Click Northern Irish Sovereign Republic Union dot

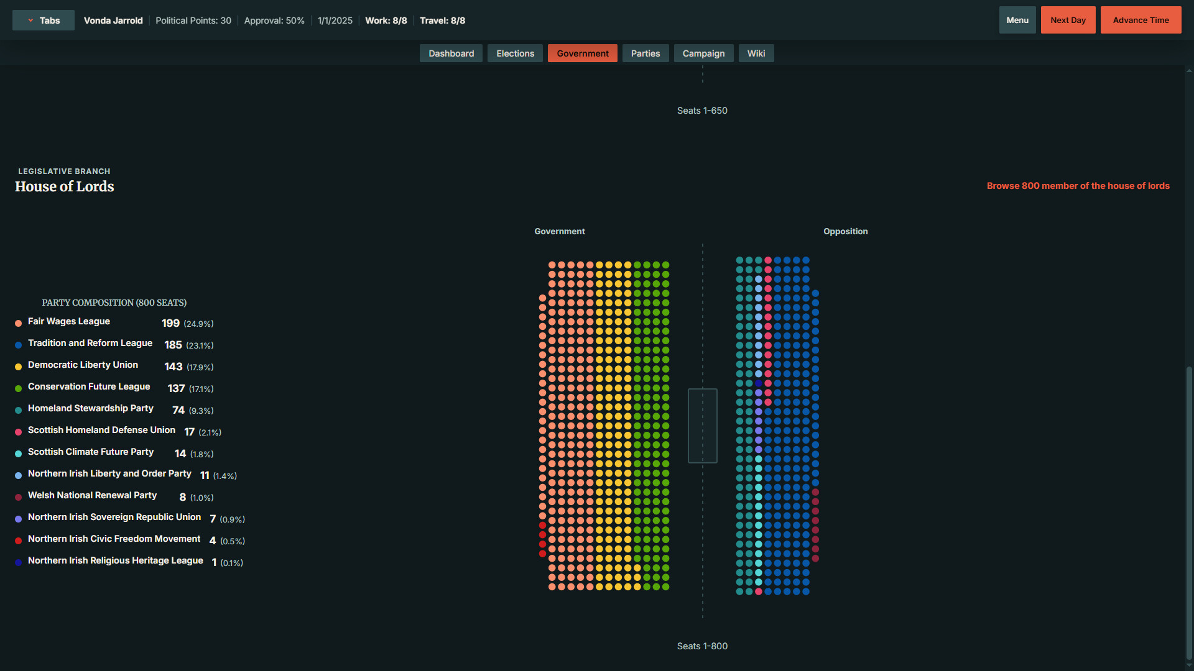[19, 519]
